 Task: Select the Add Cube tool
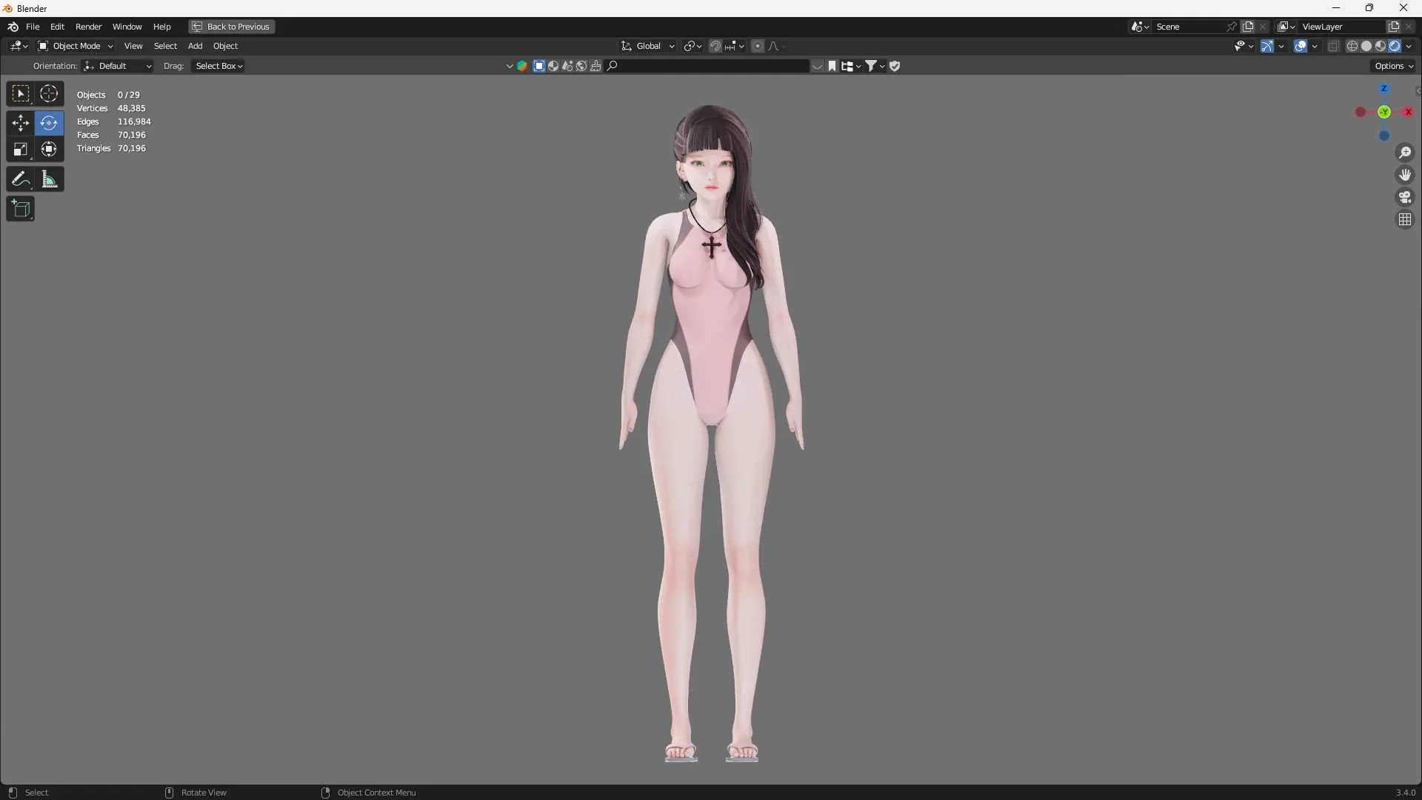[x=20, y=208]
